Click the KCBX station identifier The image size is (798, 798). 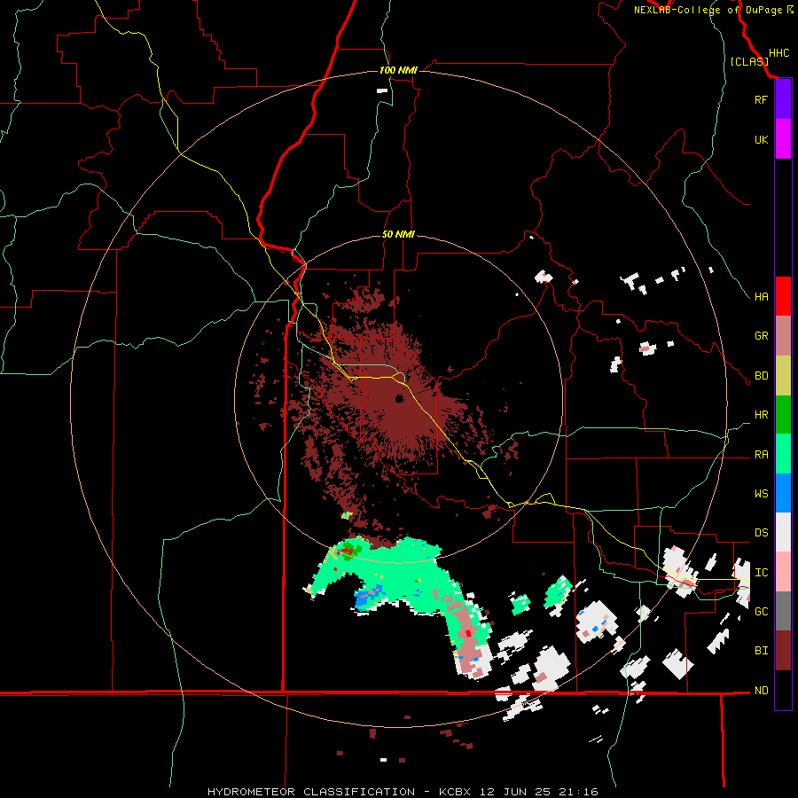(x=457, y=792)
